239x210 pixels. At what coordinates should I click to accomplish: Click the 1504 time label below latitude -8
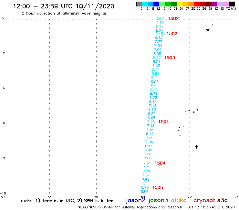(160, 163)
